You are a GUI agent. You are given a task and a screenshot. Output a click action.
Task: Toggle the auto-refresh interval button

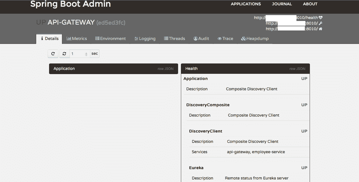click(64, 54)
